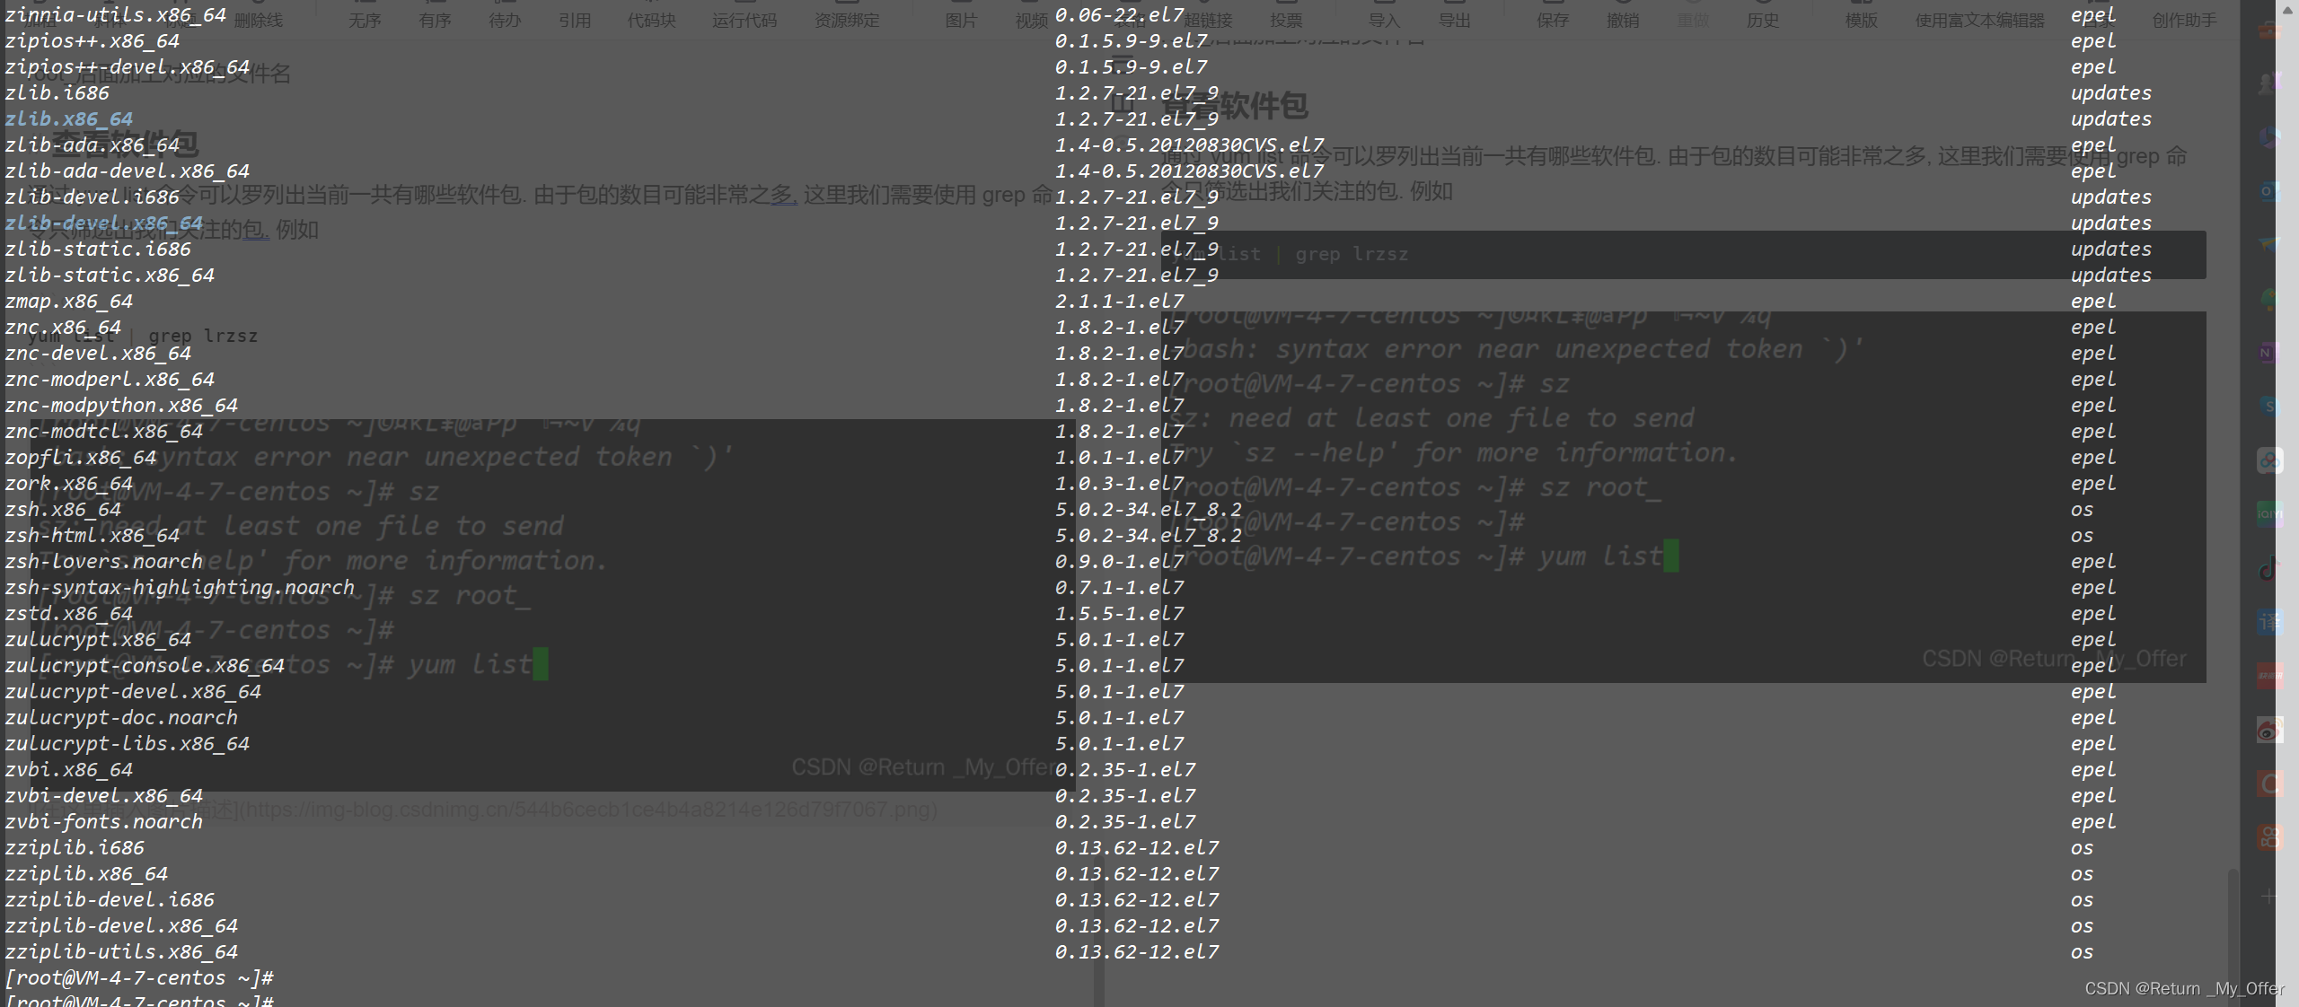Switch to 使用富文本编辑器

pos(1980,20)
